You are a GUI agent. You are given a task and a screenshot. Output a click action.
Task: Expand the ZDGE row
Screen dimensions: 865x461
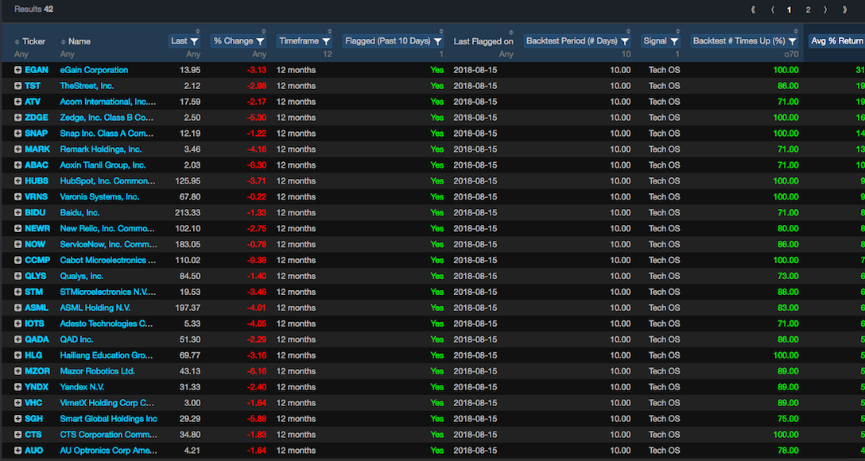point(17,118)
